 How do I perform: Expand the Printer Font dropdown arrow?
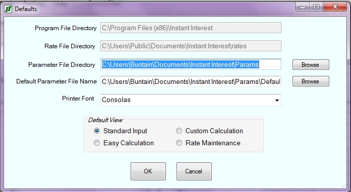point(277,100)
